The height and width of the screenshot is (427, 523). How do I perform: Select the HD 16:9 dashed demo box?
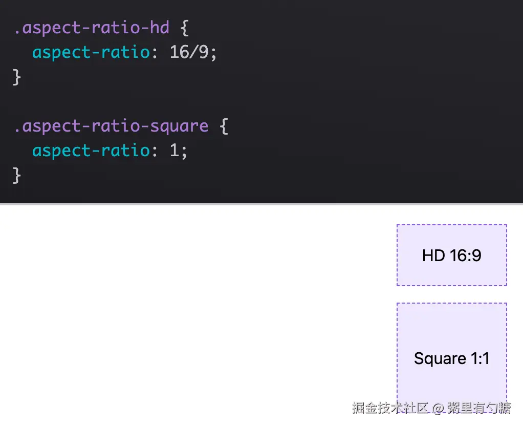451,255
